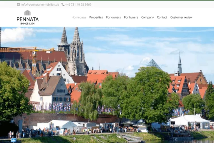Viewport: 214px width, 143px height.
Task: View the Customer review page
Action: click(181, 17)
